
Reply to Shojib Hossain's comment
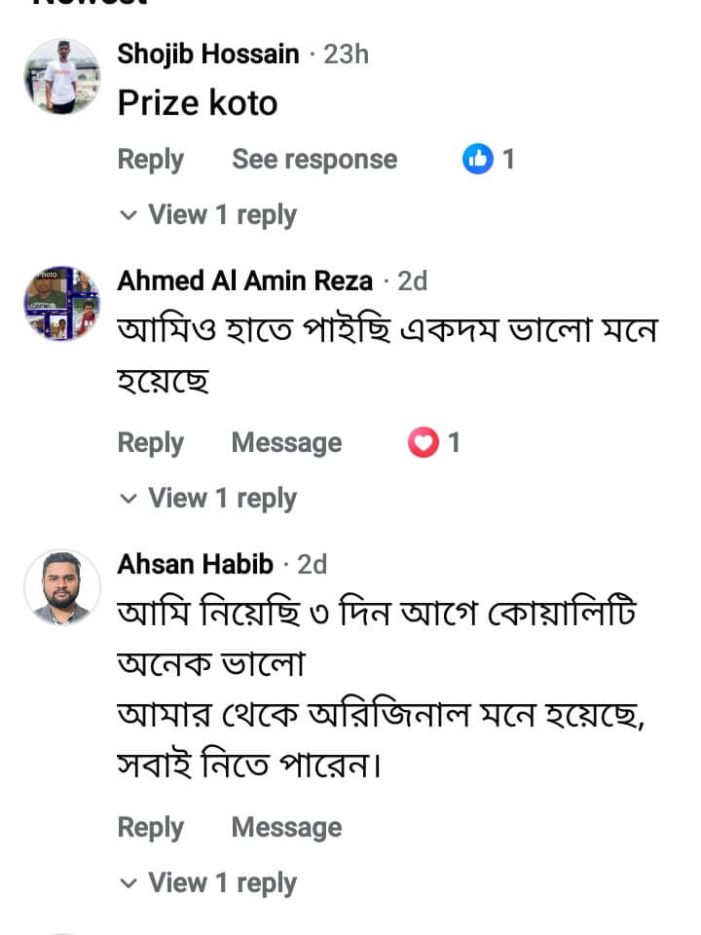(x=150, y=160)
